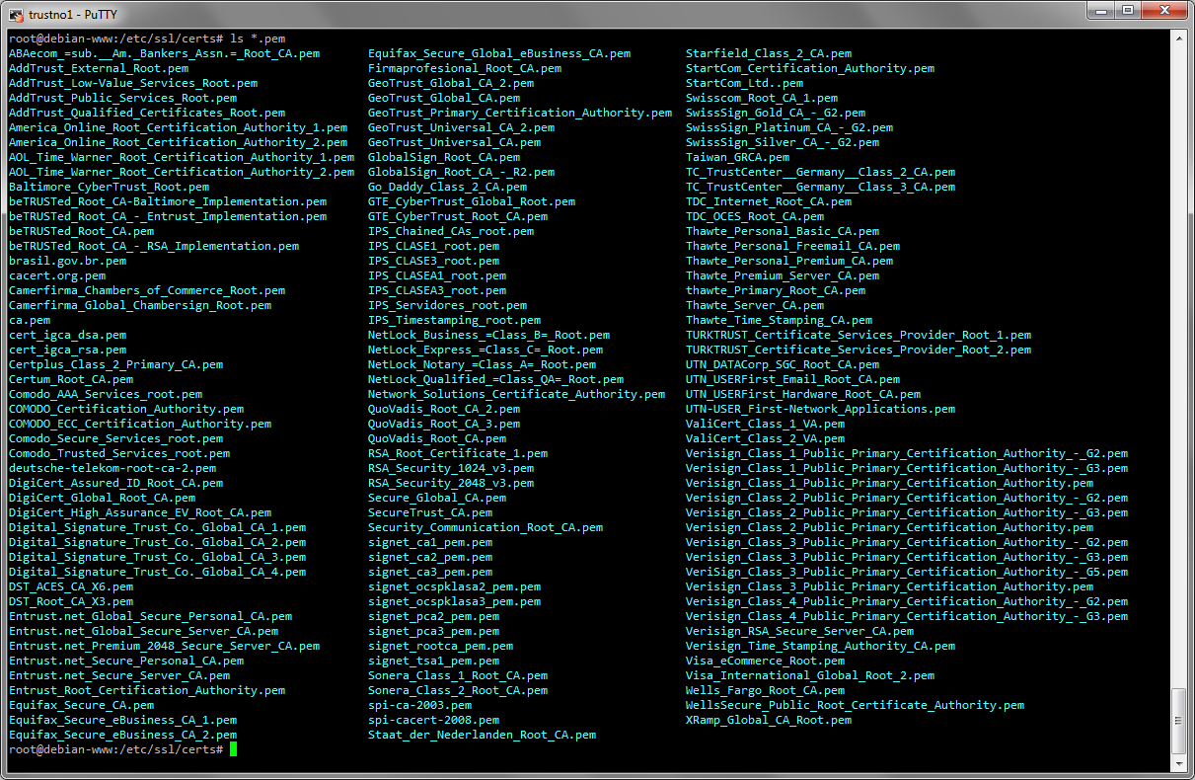Click "brasil.gov.br.pem" file name
The image size is (1195, 780).
click(x=67, y=261)
